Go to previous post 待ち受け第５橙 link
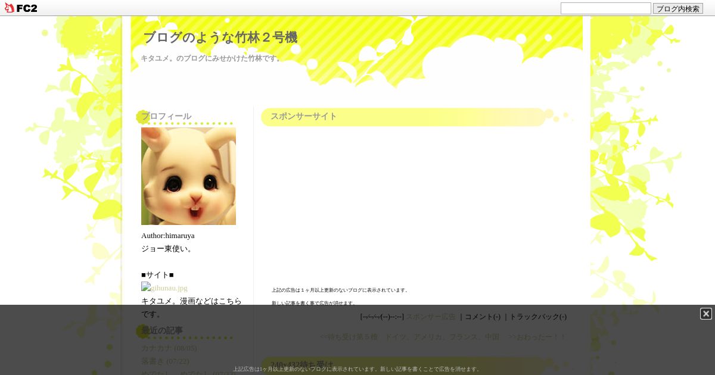 click(x=409, y=337)
